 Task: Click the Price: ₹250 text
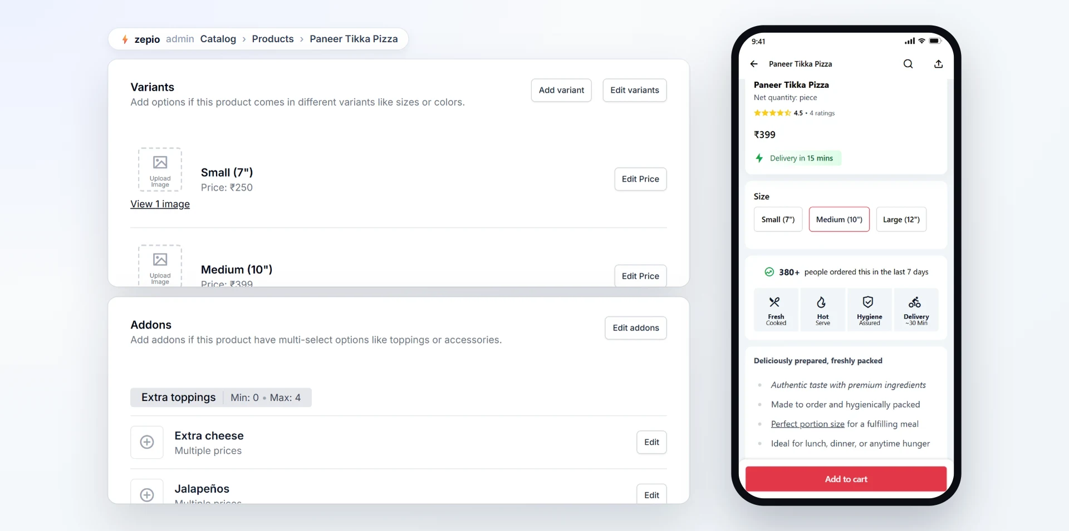(227, 188)
